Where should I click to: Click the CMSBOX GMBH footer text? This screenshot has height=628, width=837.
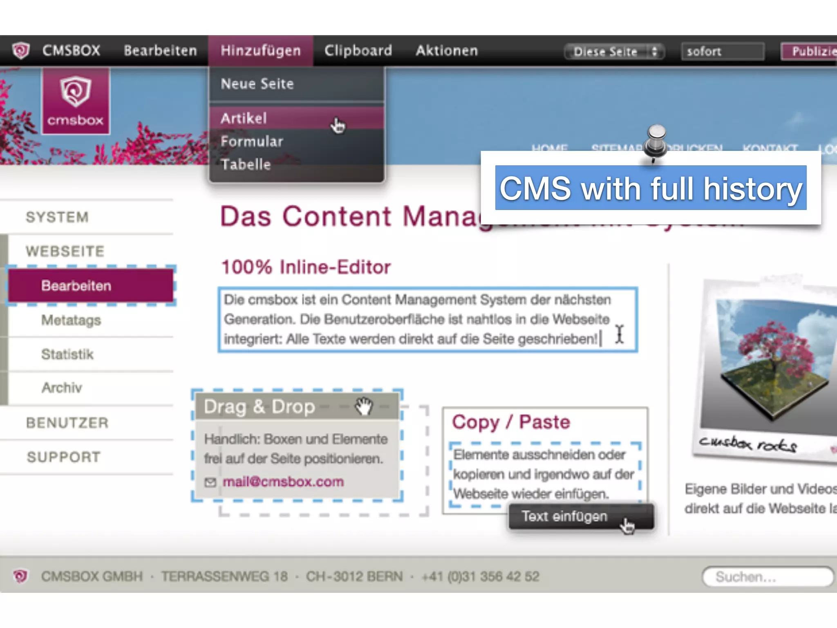tap(92, 576)
